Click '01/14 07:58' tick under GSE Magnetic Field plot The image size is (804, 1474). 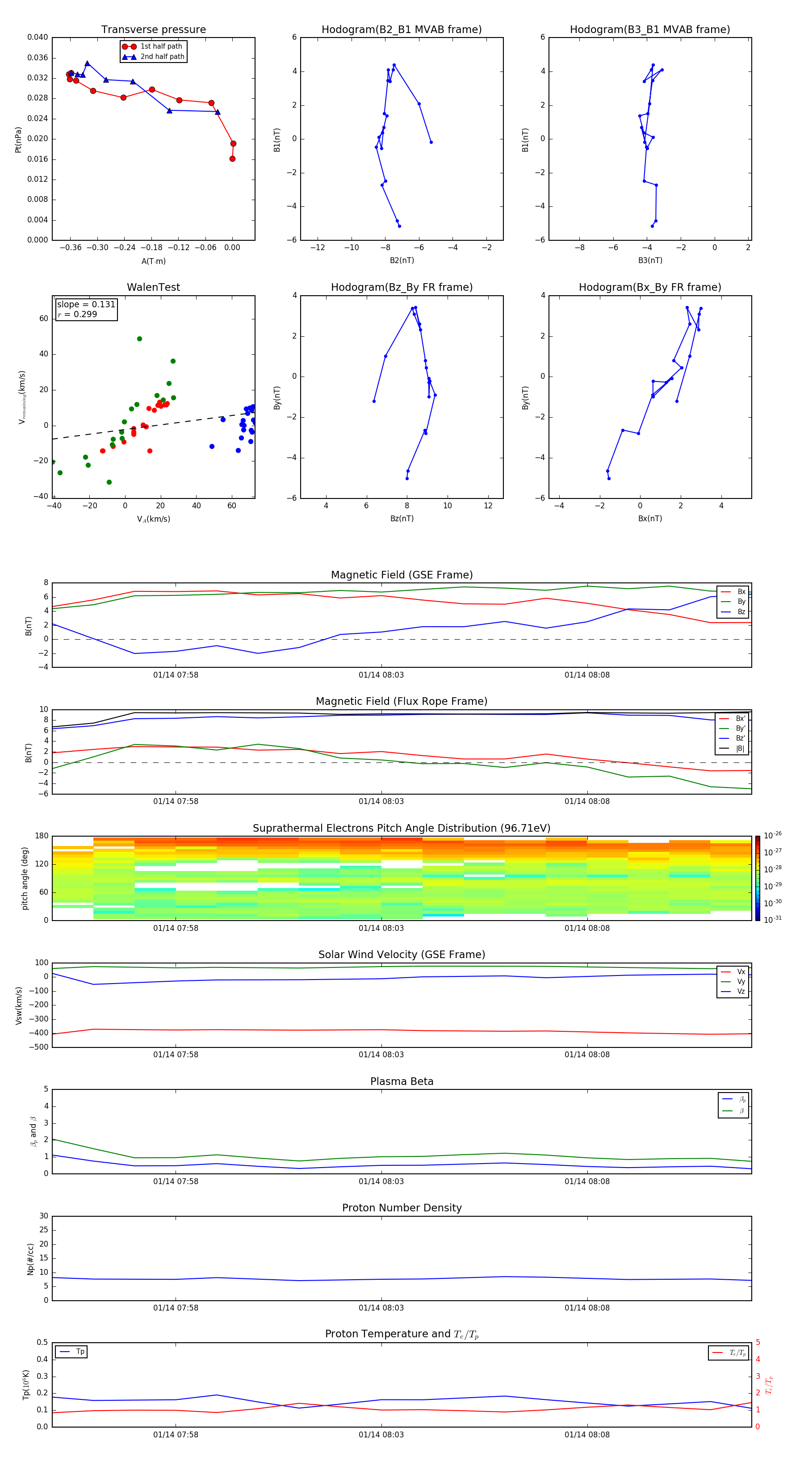[176, 674]
